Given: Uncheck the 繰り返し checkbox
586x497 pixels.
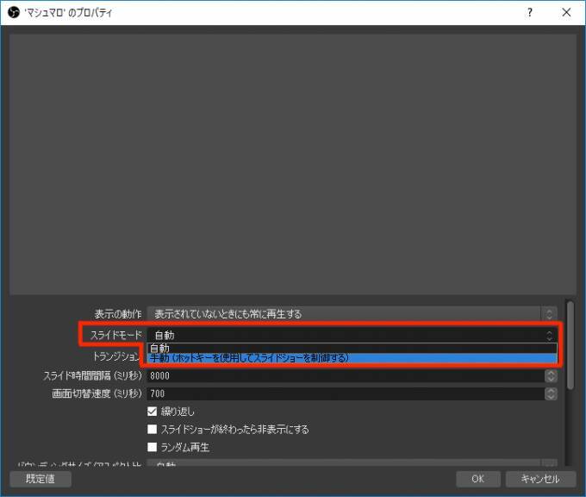Looking at the screenshot, I should point(153,412).
